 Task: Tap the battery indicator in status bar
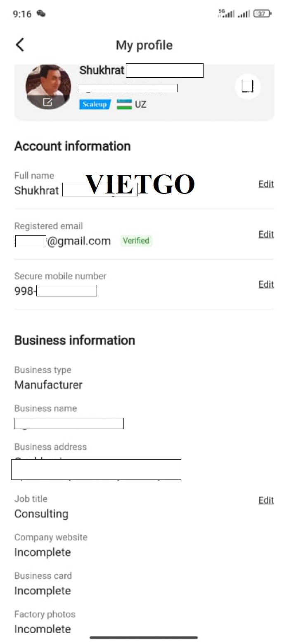[263, 14]
